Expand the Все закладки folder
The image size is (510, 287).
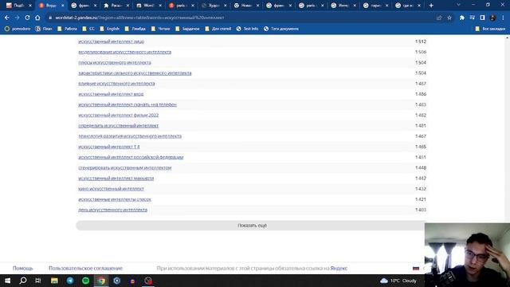490,29
